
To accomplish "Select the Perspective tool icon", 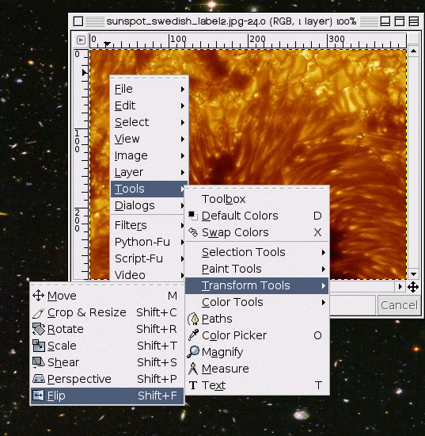I will coord(39,379).
